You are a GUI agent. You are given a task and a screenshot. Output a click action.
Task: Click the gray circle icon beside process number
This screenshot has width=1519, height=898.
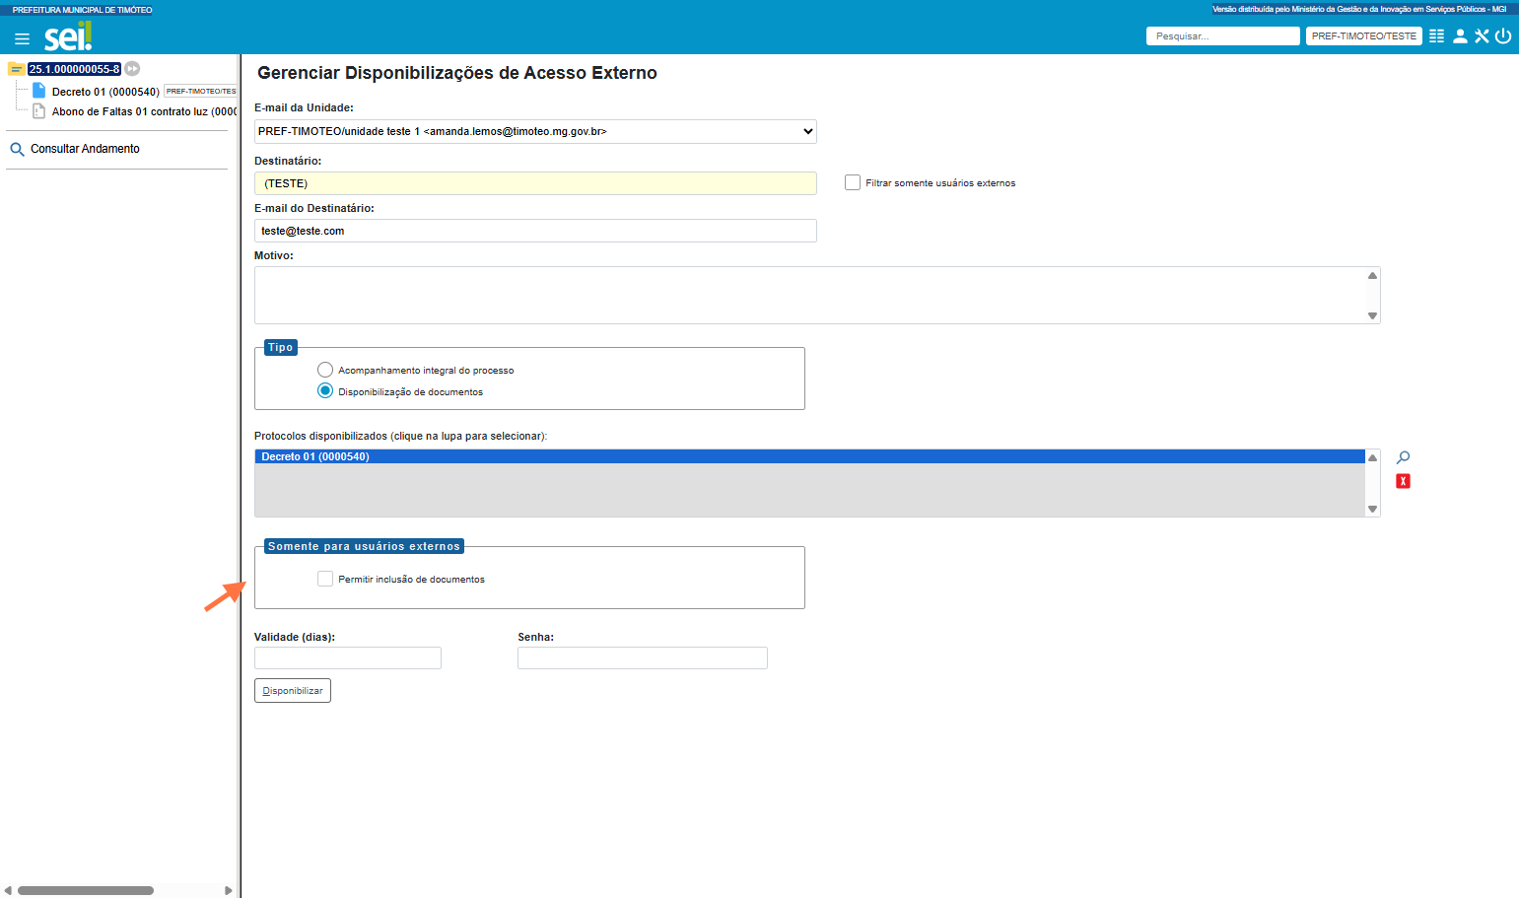[x=132, y=69]
